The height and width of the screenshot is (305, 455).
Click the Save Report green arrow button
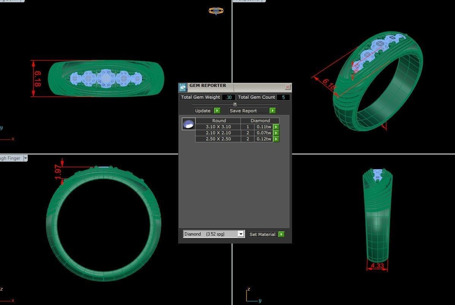pos(272,110)
